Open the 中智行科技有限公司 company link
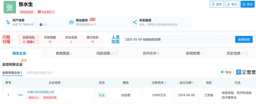The width and height of the screenshot is (256, 104). click(40, 92)
